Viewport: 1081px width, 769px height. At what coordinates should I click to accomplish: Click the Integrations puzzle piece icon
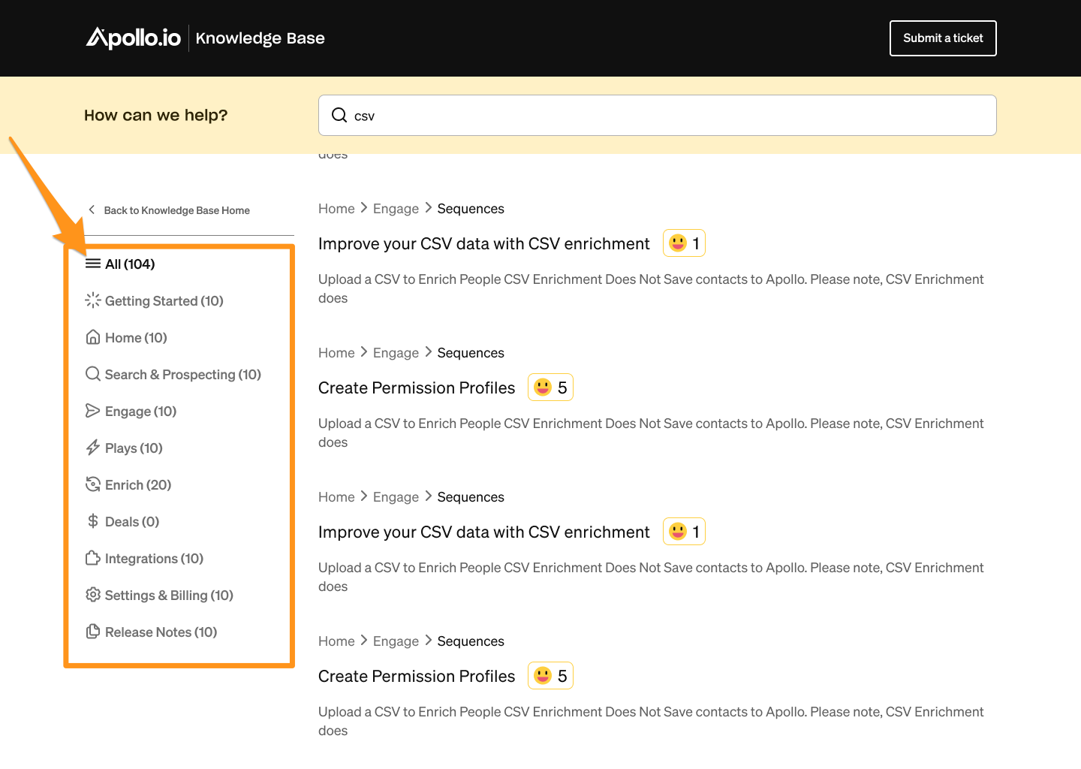click(93, 558)
